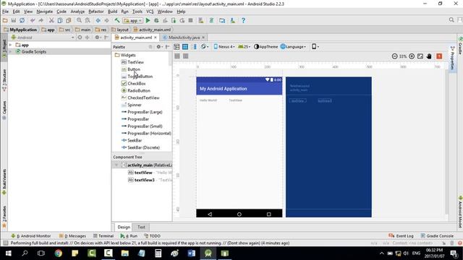This screenshot has width=463, height=260.
Task: Select RadioButton widget in the palette
Action: point(139,90)
